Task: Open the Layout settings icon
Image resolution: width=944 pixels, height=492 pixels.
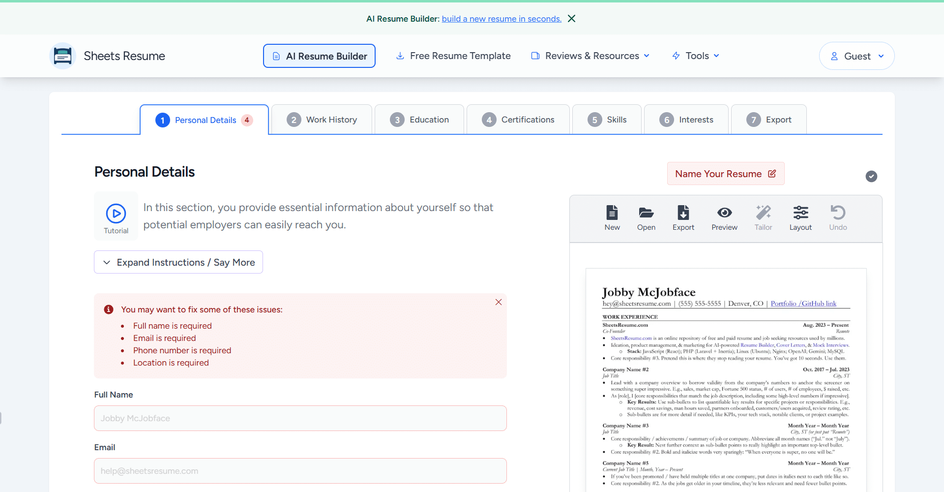Action: pyautogui.click(x=800, y=214)
